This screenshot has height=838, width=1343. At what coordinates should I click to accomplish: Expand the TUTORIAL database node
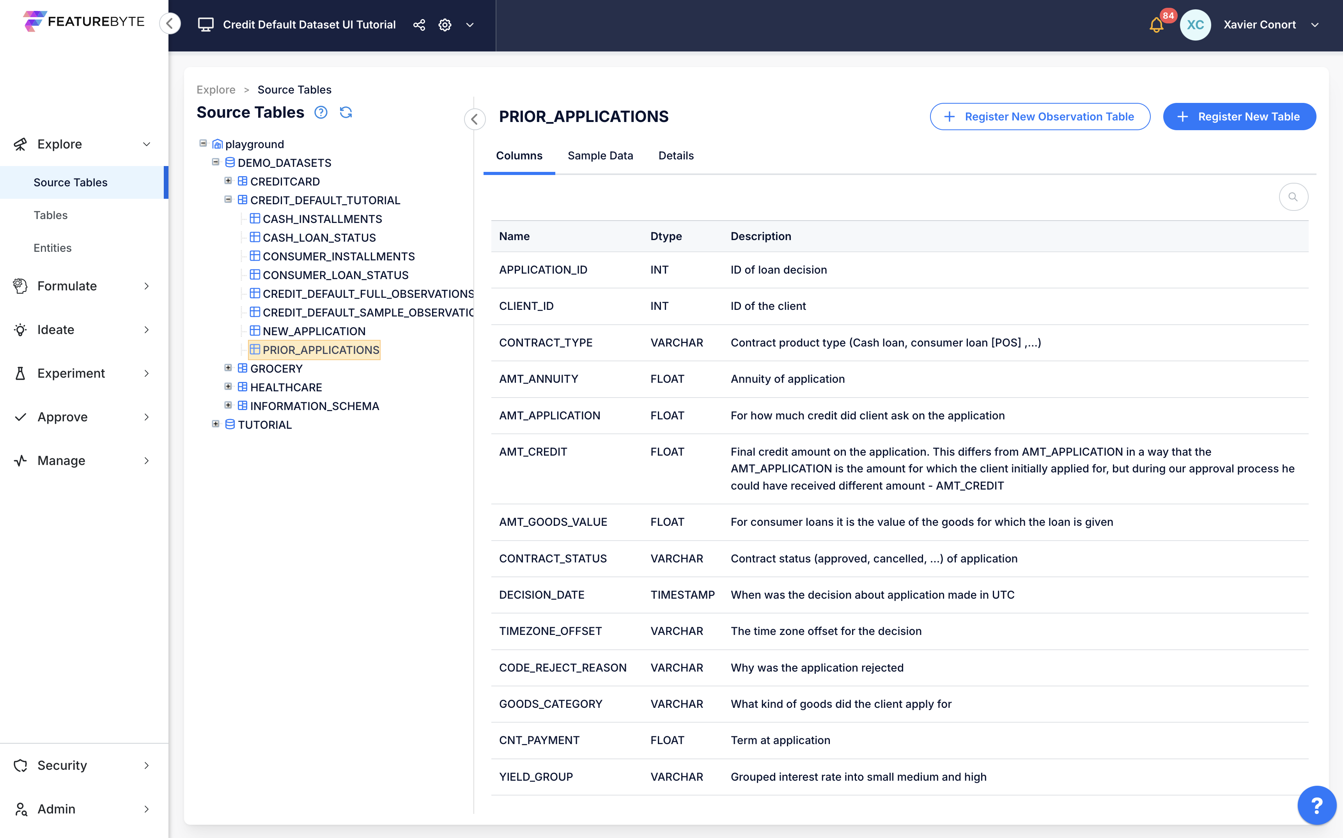click(x=216, y=424)
